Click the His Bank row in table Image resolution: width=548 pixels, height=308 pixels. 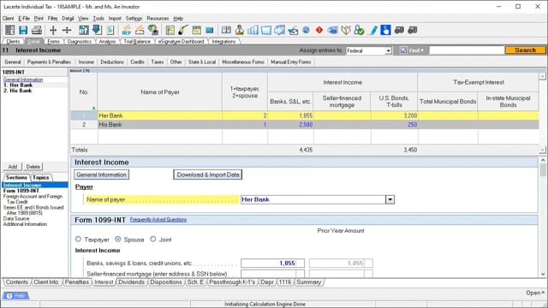(x=304, y=125)
